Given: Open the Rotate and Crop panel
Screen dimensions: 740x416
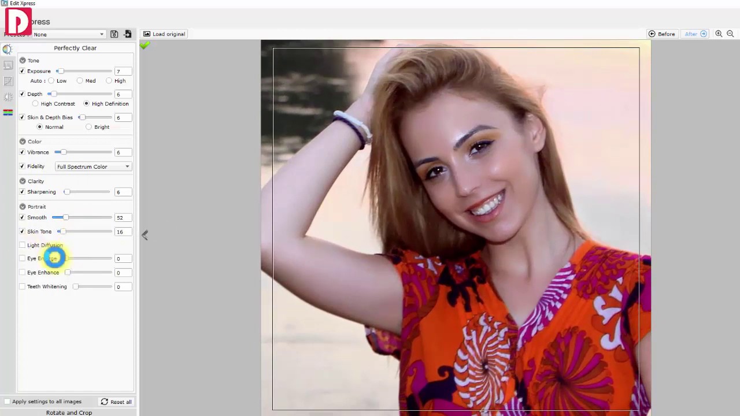Looking at the screenshot, I should click(69, 413).
